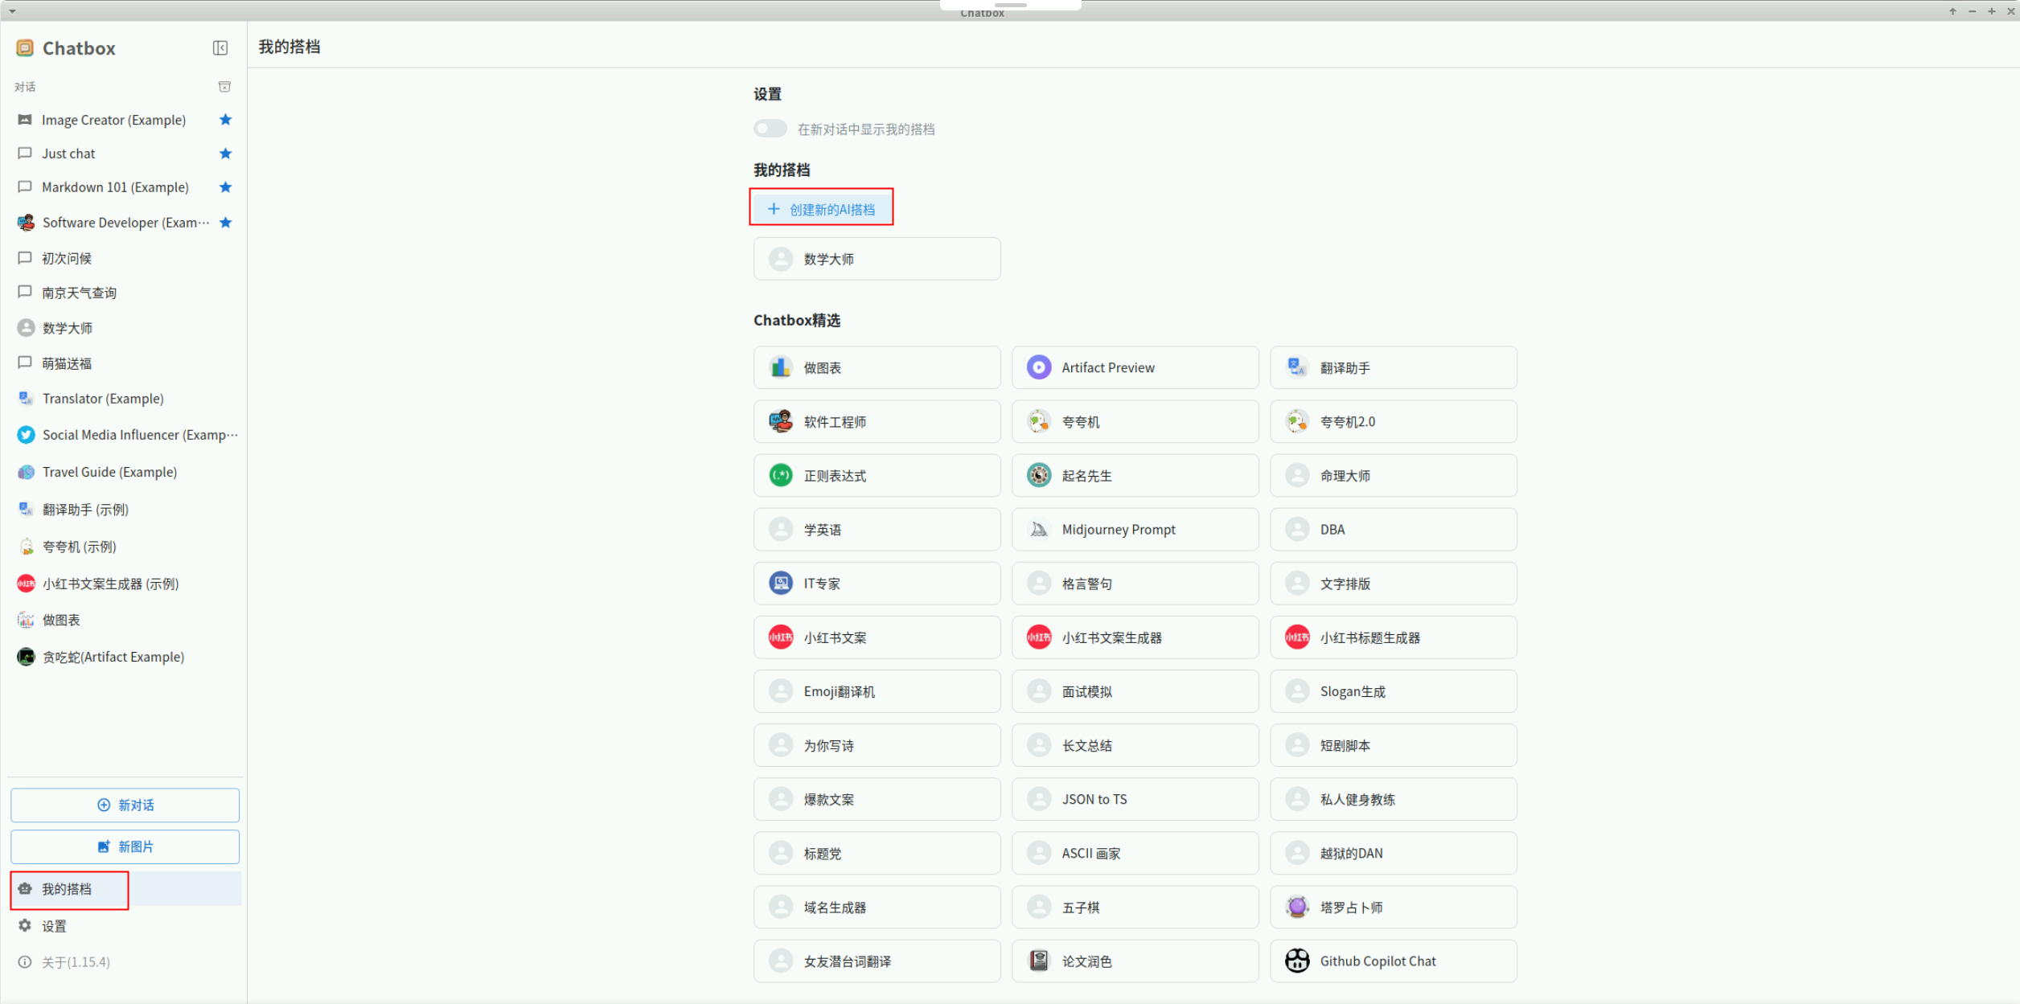This screenshot has width=2020, height=1004.
Task: Click the 创建新的AI搭档 button
Action: coord(821,209)
